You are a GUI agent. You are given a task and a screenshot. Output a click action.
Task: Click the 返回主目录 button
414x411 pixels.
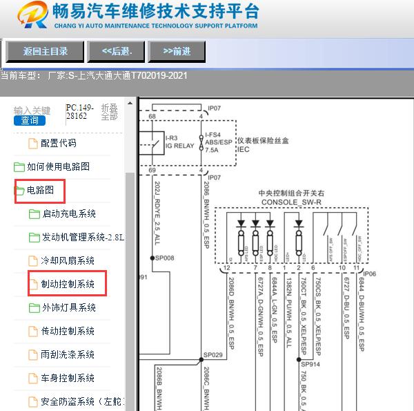point(45,52)
